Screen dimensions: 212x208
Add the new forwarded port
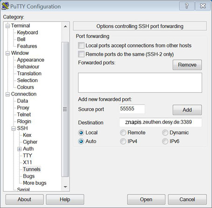click(x=187, y=110)
